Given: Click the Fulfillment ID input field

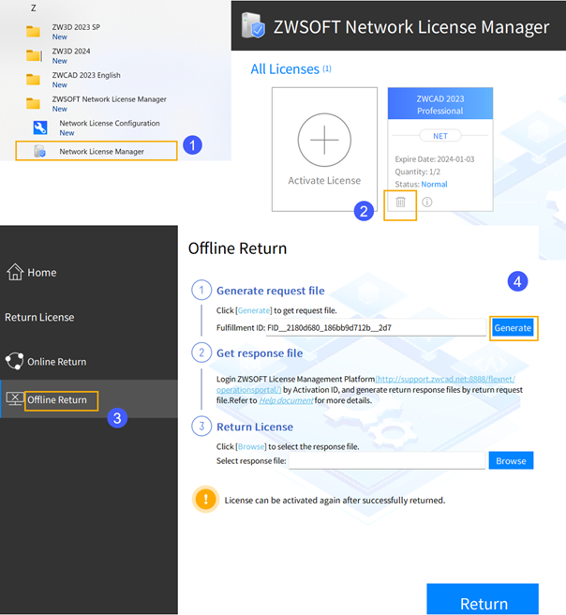Looking at the screenshot, I should click(376, 327).
